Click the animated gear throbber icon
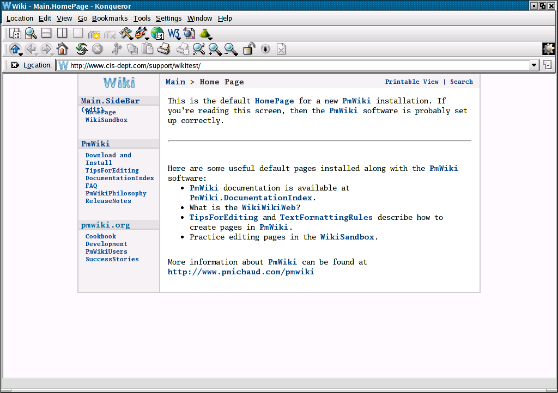The image size is (558, 393). [x=548, y=48]
